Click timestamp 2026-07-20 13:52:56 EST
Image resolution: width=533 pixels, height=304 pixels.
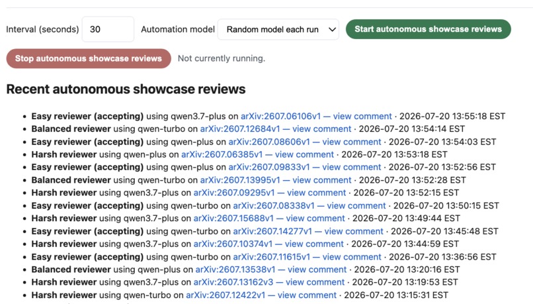[442, 167]
